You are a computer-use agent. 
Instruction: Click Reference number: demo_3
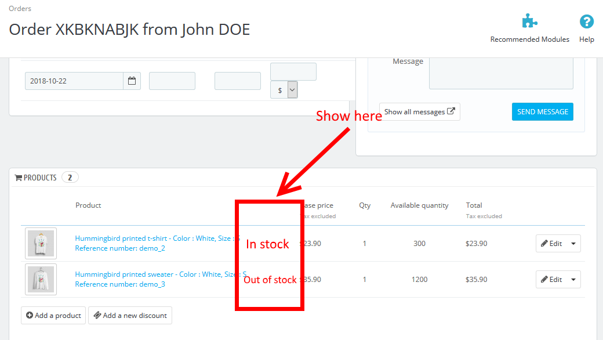point(120,284)
